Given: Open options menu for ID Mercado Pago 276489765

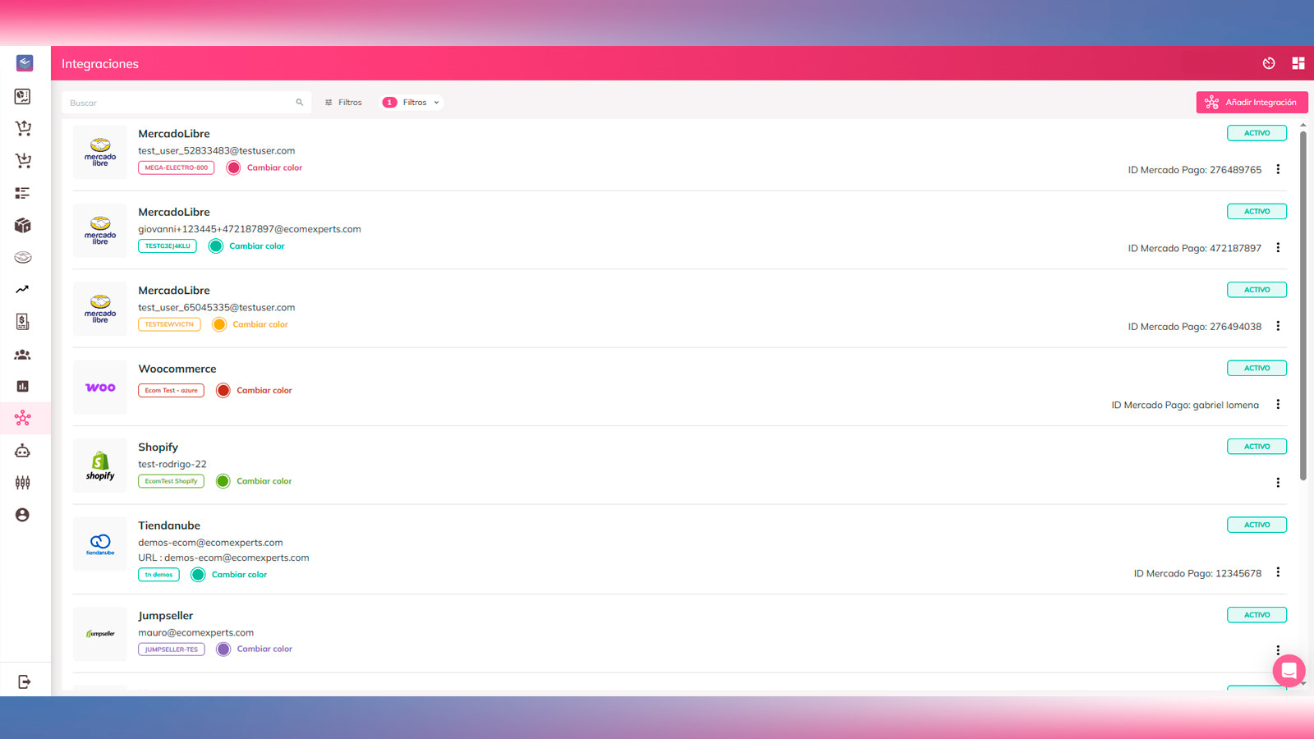Looking at the screenshot, I should (x=1278, y=169).
